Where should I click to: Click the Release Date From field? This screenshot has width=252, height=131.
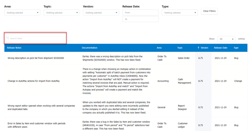140,13
